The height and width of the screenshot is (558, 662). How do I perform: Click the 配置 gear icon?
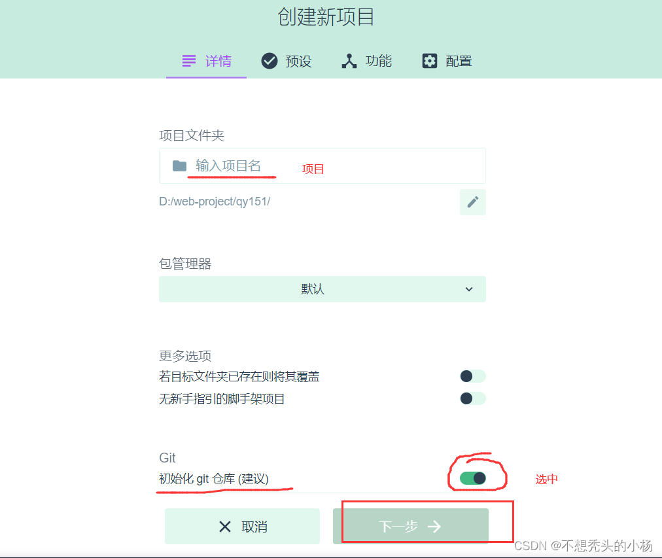tap(430, 61)
